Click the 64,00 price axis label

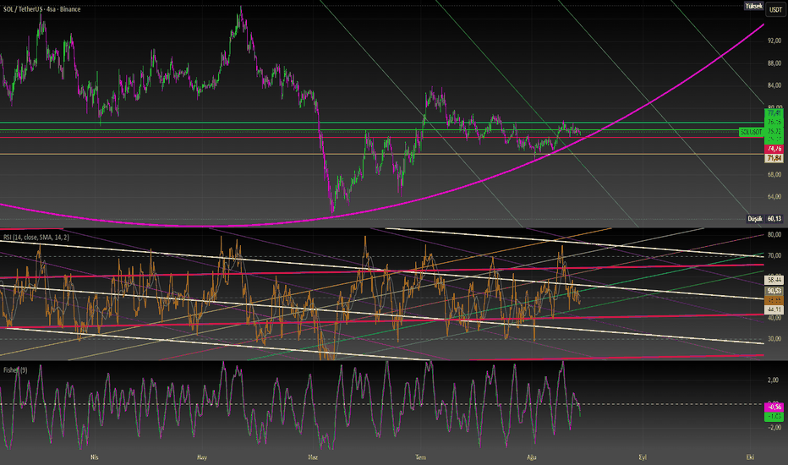pyautogui.click(x=774, y=196)
